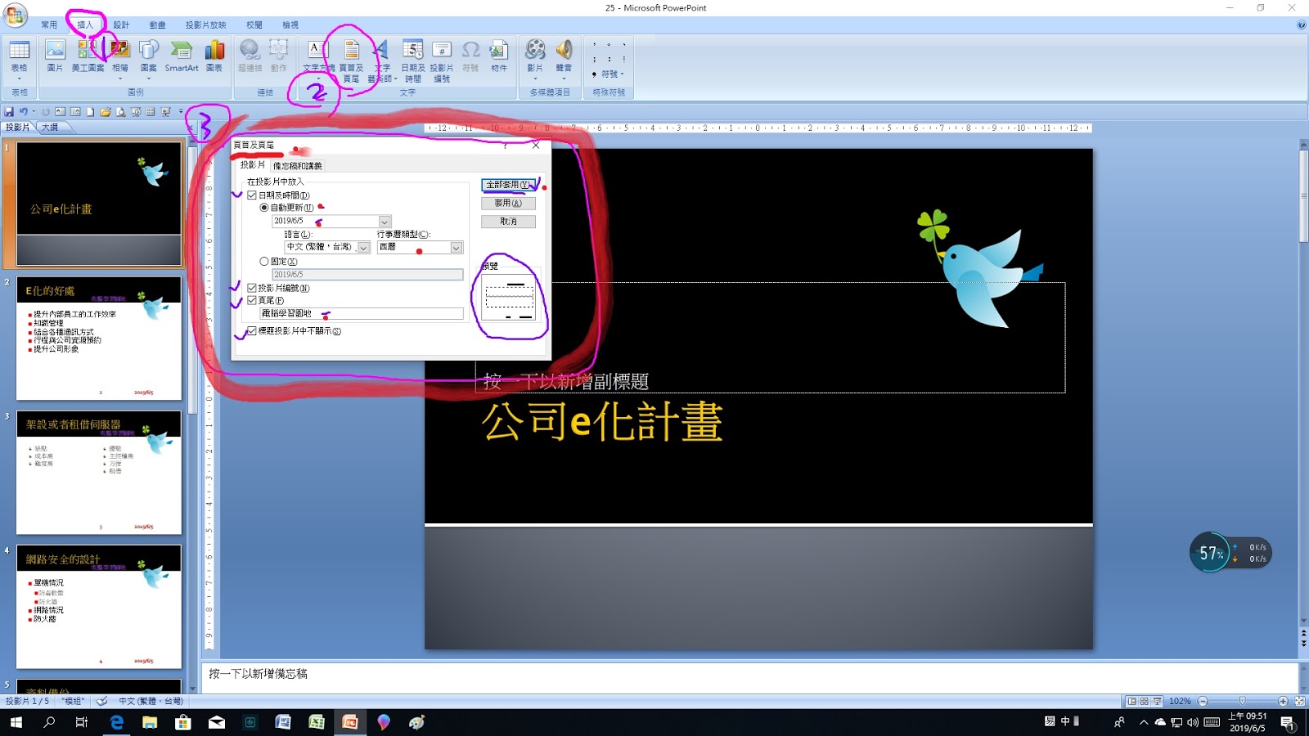Click 取消 cancel button
1309x736 pixels.
[x=508, y=222]
